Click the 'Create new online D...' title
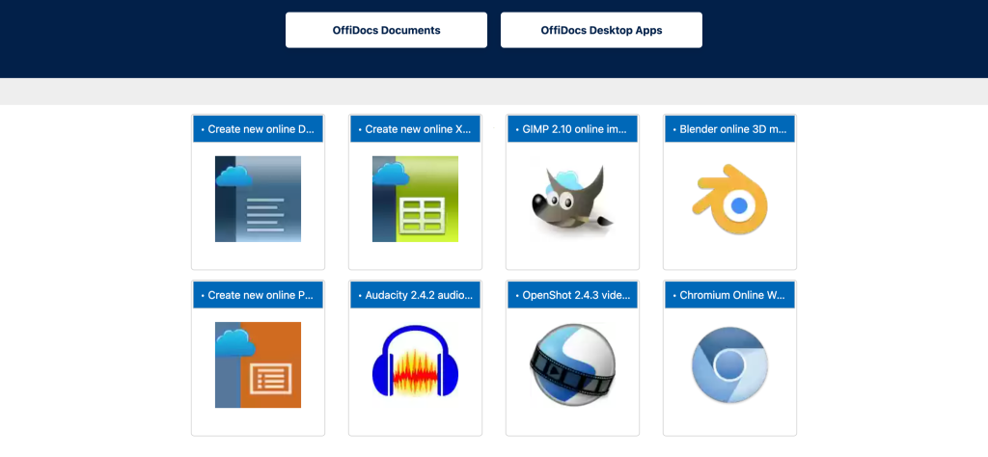988x457 pixels. click(x=258, y=129)
